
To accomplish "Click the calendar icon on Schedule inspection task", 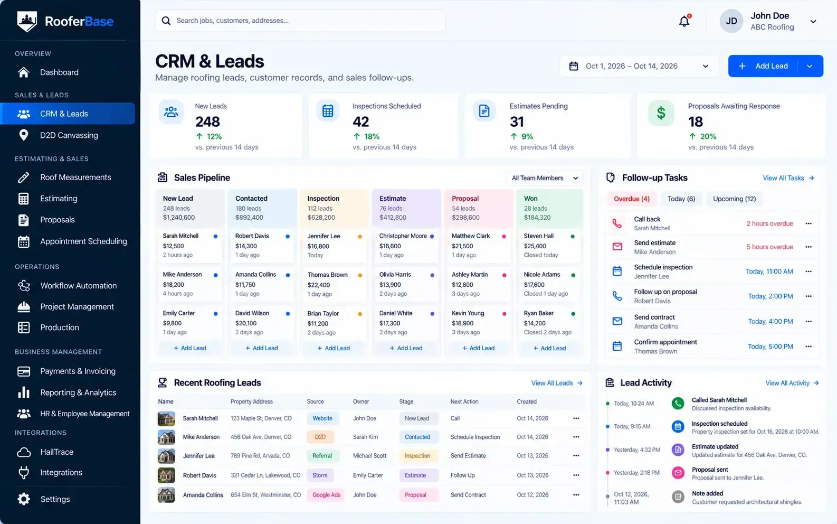I will (x=617, y=272).
